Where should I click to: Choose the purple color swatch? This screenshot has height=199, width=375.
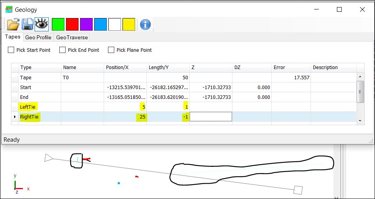point(86,24)
